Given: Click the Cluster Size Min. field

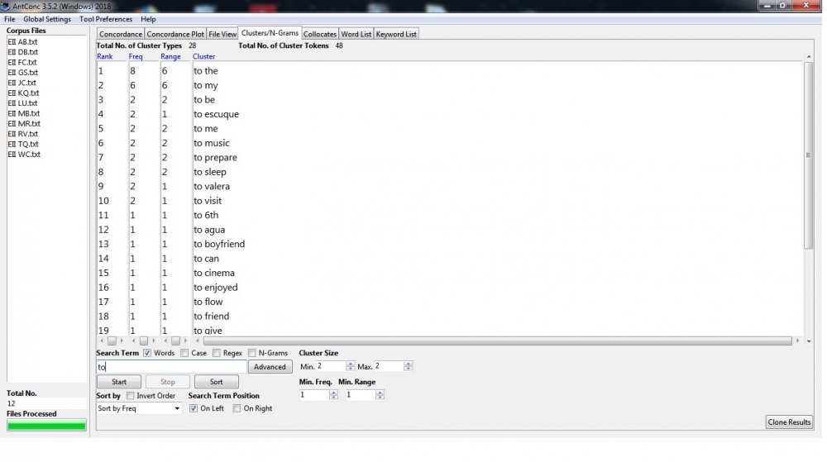Looking at the screenshot, I should [x=331, y=366].
